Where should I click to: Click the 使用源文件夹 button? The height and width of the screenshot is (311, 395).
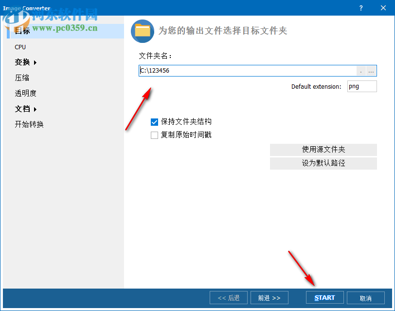[323, 150]
